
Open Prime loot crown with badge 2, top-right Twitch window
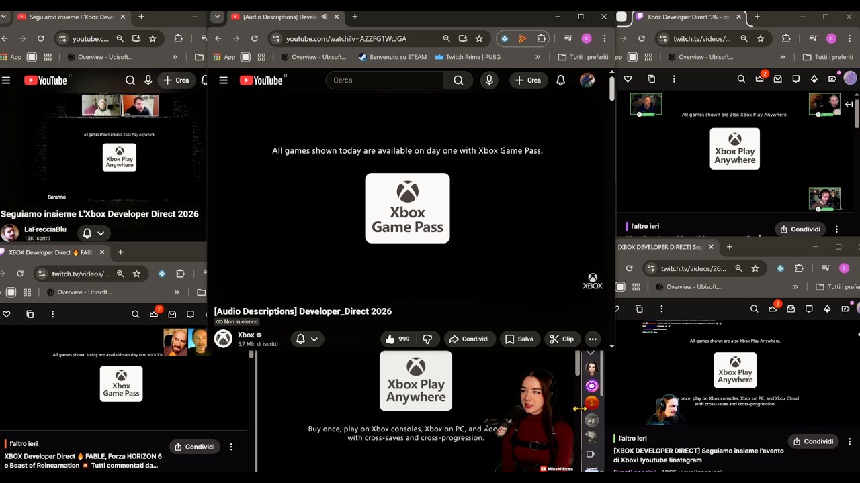point(760,78)
